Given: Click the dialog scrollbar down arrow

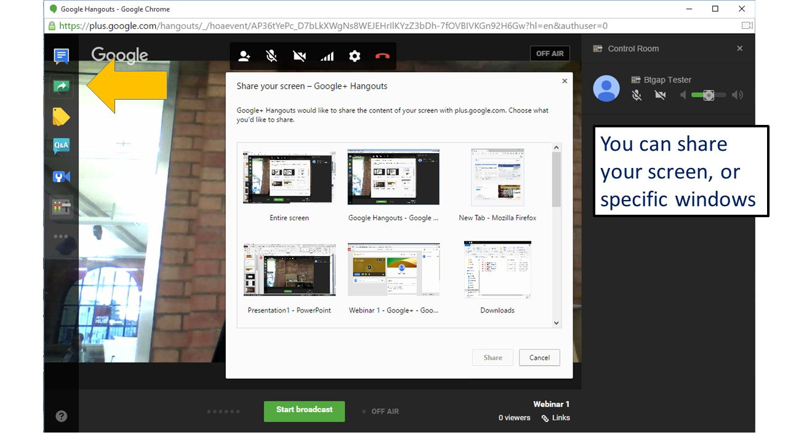Looking at the screenshot, I should click(557, 322).
